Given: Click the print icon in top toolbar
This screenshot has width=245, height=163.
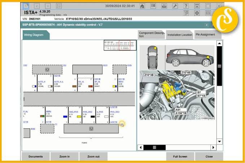Looking at the screenshot, I should pyautogui.click(x=164, y=6).
